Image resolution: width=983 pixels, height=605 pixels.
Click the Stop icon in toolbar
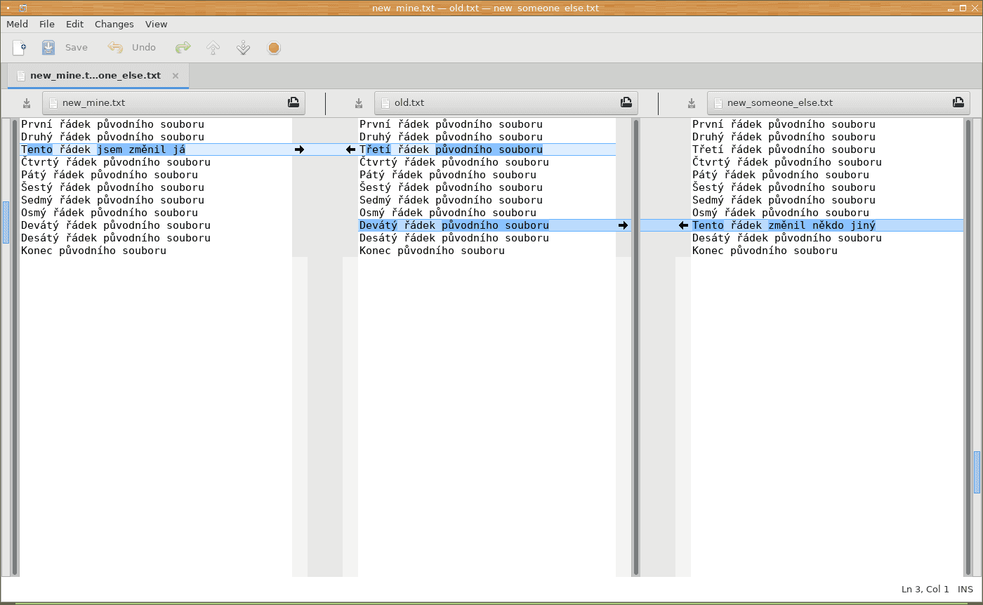274,48
